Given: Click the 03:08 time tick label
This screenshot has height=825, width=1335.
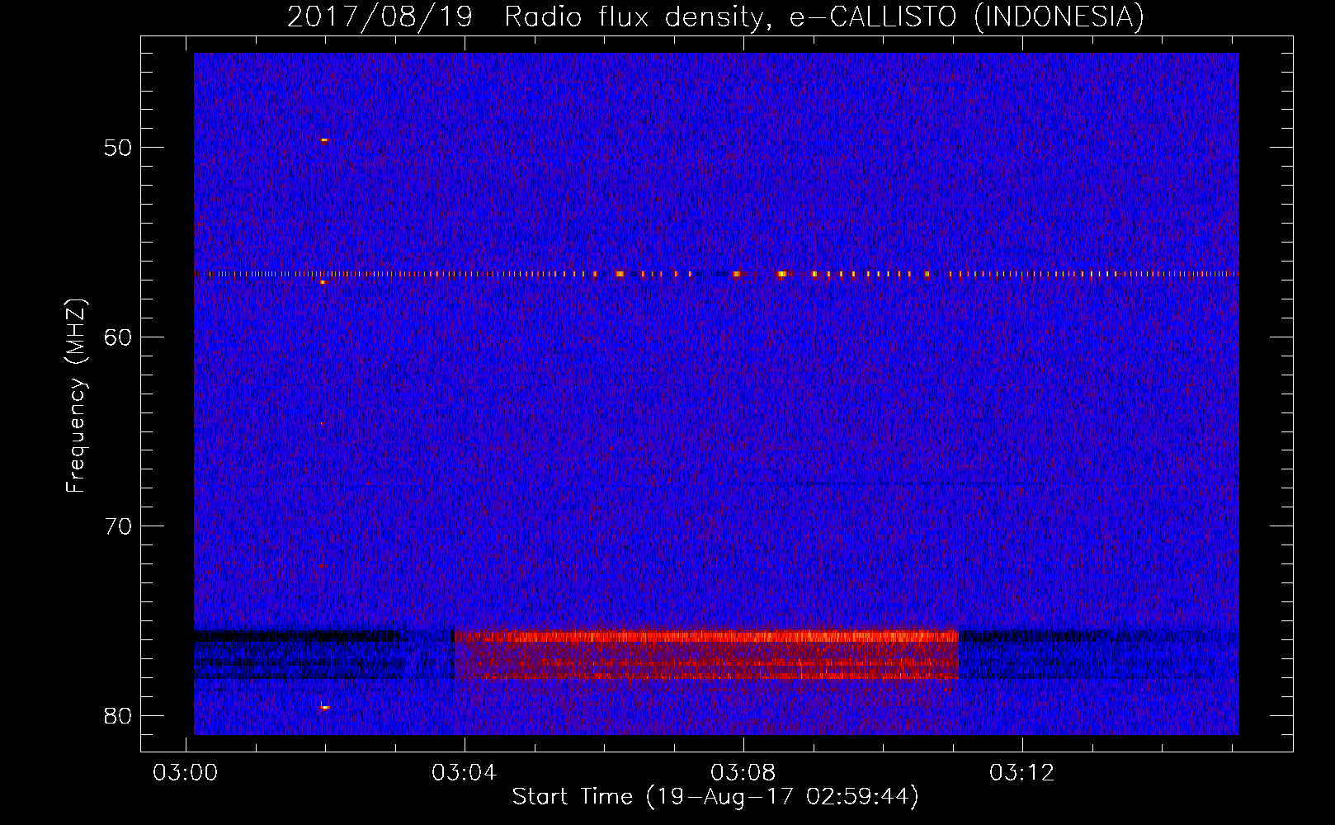Looking at the screenshot, I should coord(743,773).
